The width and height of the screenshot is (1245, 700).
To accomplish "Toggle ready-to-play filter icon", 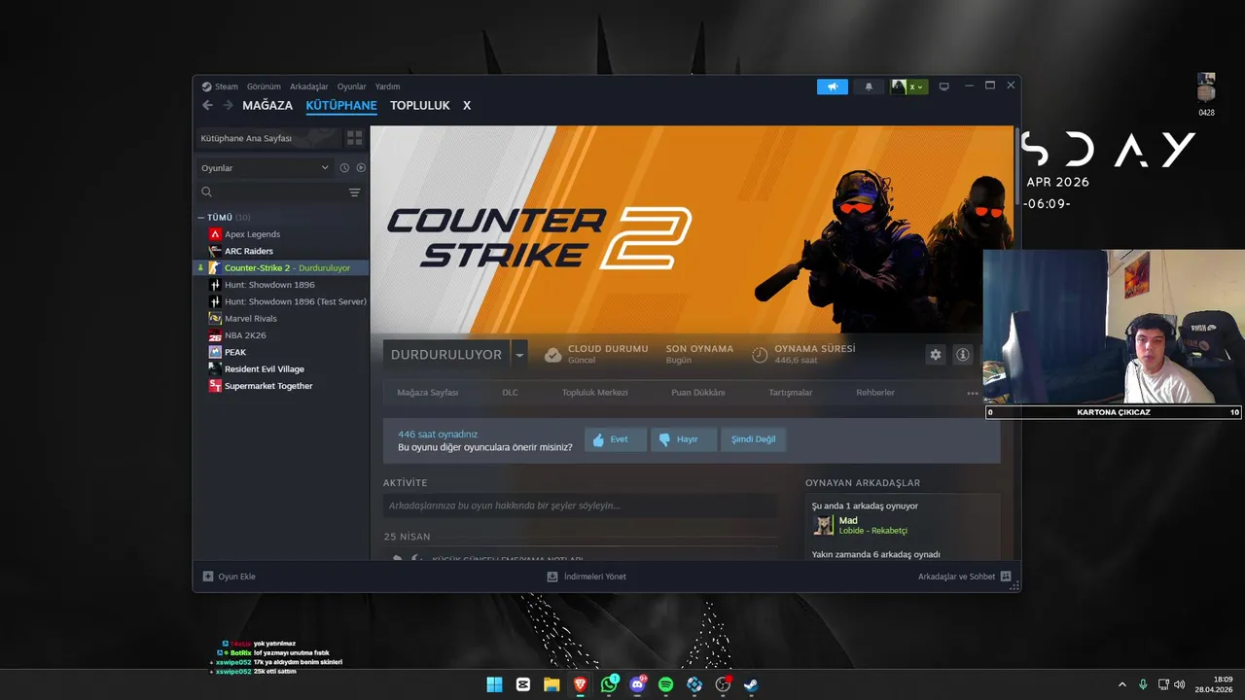I will 361,168.
